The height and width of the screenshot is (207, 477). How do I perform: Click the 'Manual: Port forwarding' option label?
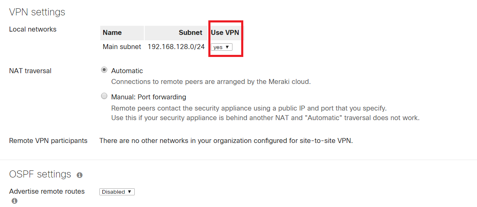coord(148,97)
